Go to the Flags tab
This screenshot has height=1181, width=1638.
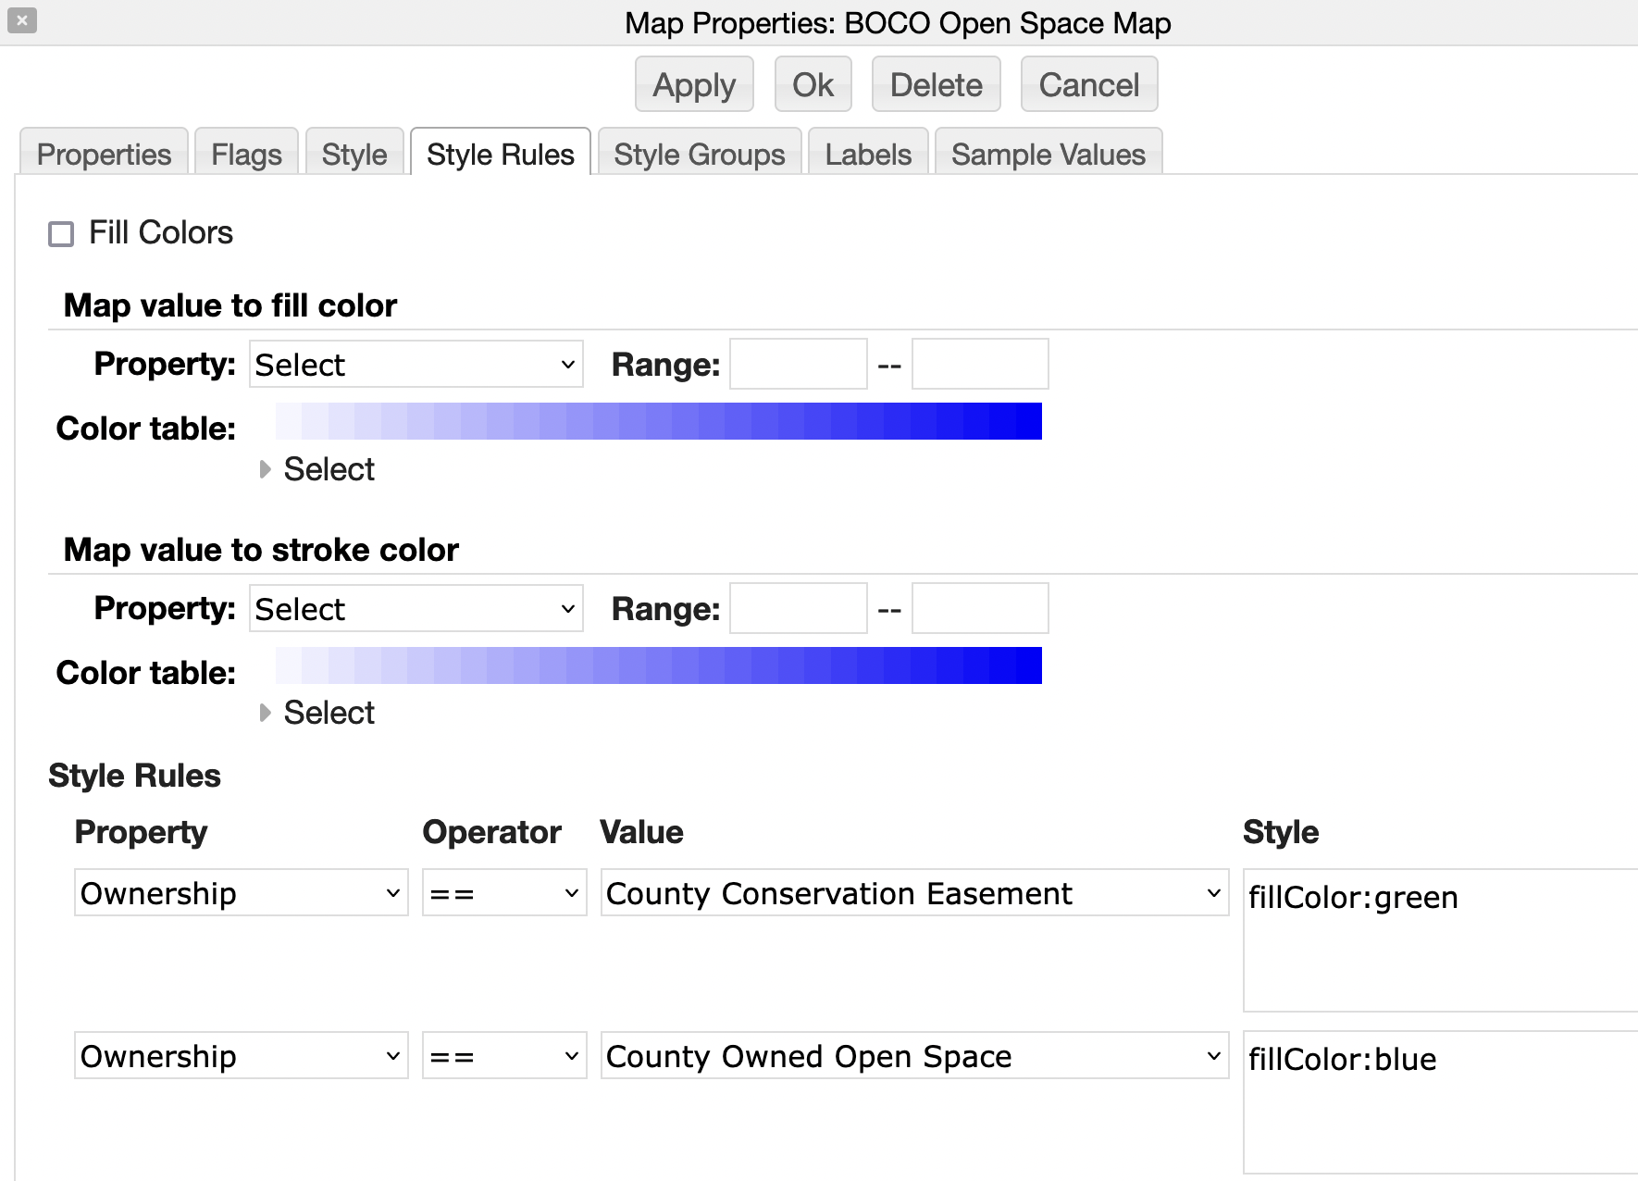[246, 154]
